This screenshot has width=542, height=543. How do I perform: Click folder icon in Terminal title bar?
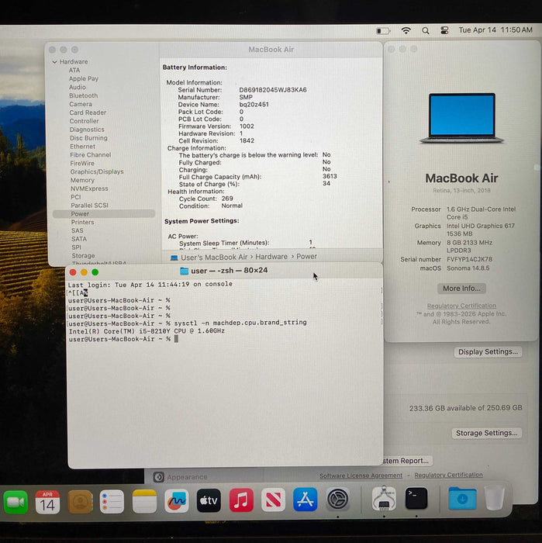coord(184,271)
